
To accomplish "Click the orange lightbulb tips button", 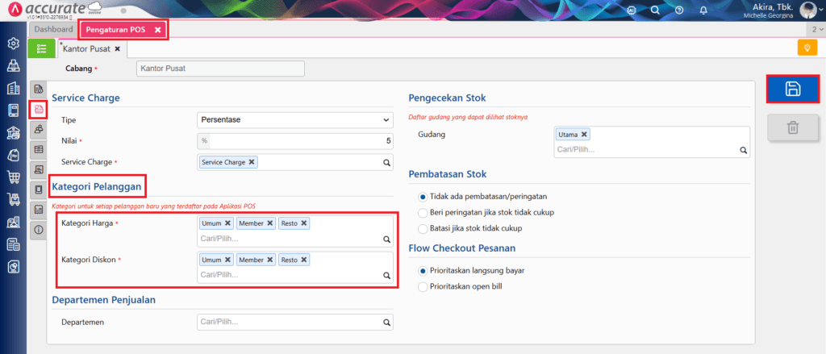I will pyautogui.click(x=806, y=48).
